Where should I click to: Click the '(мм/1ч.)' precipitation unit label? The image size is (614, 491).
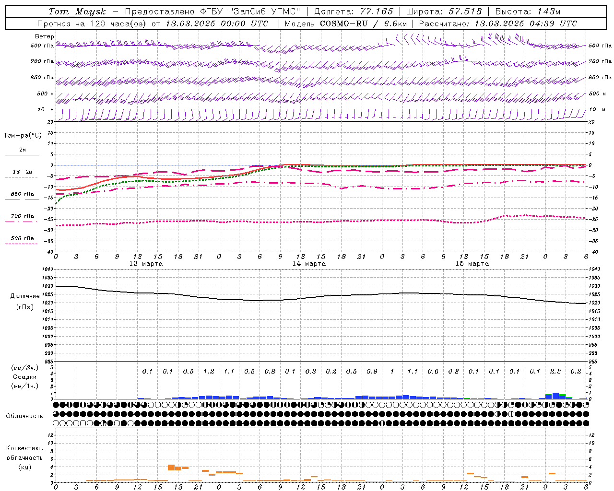(25, 386)
